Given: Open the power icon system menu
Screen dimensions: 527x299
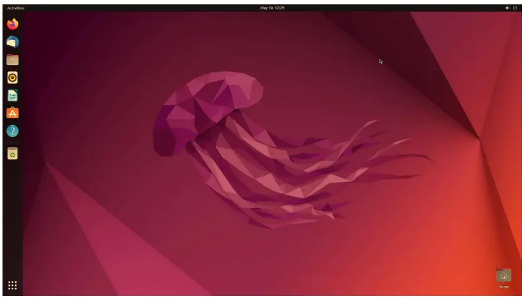Looking at the screenshot, I should (x=515, y=8).
